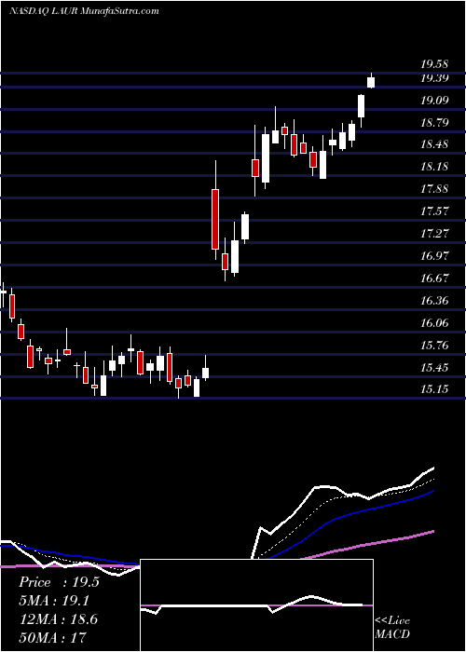Click the 17.88 price axis label
The height and width of the screenshot is (652, 466).
pyautogui.click(x=433, y=189)
